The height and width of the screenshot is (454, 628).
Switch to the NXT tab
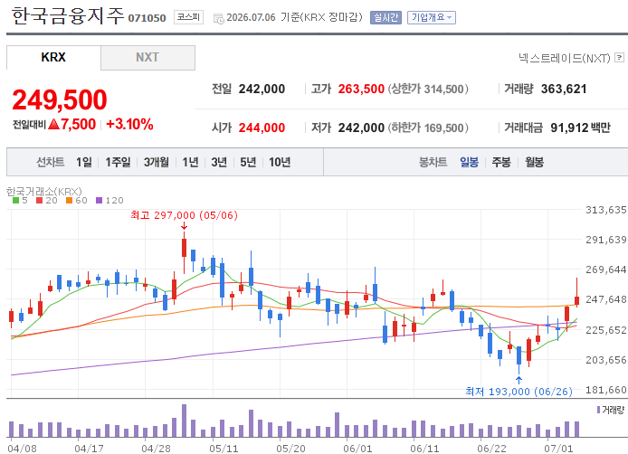tap(147, 57)
